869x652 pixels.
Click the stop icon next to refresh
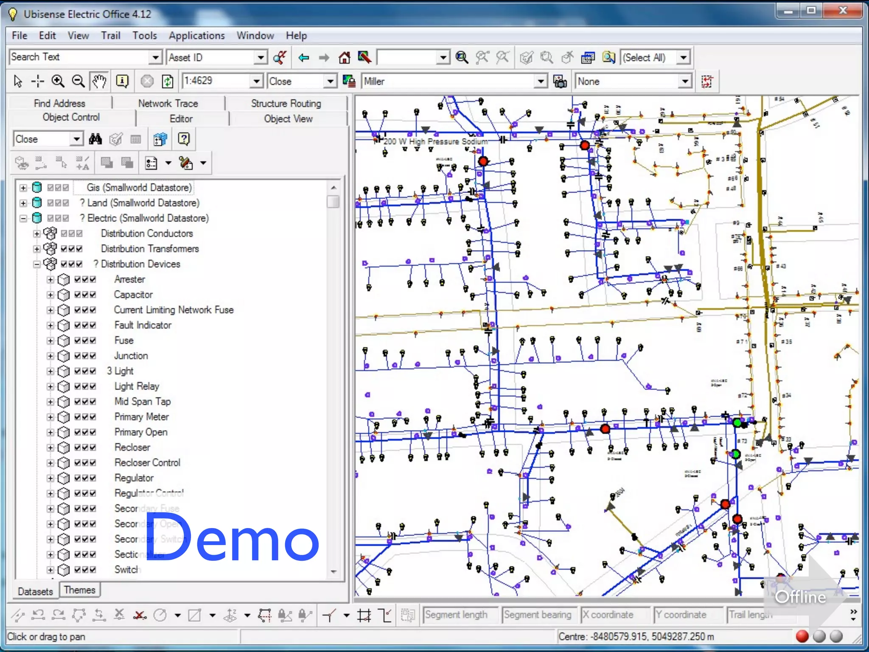pos(147,81)
